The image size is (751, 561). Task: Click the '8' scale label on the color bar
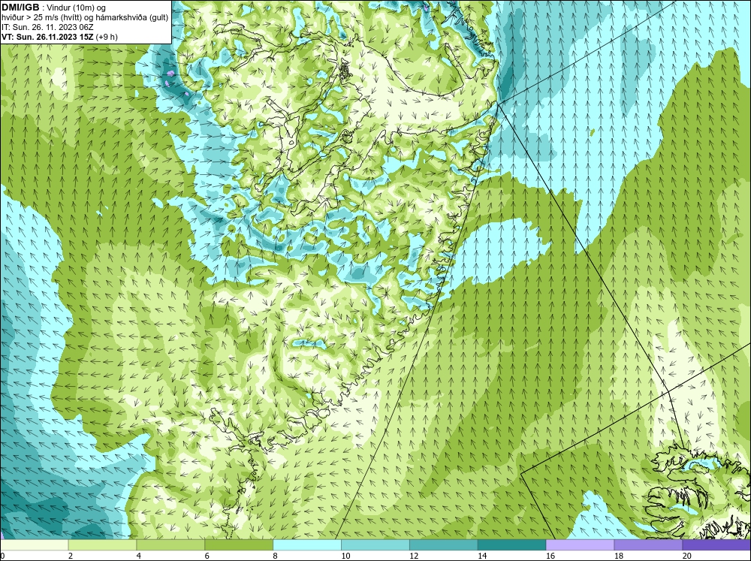coord(275,556)
